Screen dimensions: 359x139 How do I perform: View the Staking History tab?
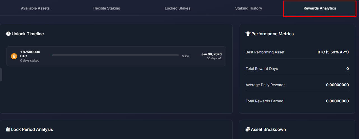(249, 8)
